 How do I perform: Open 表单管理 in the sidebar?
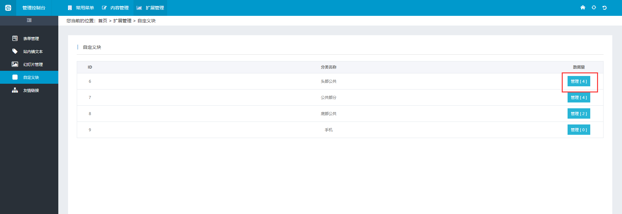tap(29, 38)
